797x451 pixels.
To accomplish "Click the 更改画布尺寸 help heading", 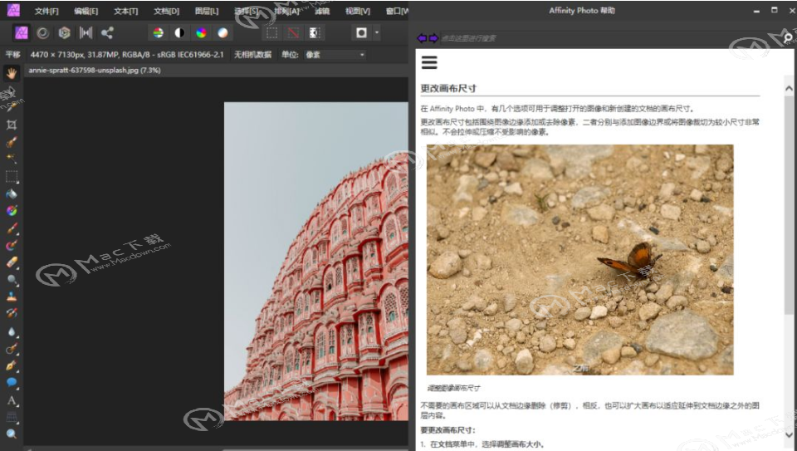I will (x=448, y=88).
